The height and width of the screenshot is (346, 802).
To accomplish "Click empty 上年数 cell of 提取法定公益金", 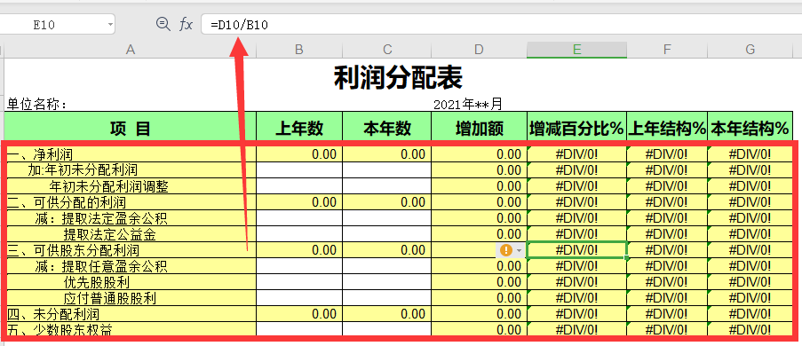I will 299,234.
